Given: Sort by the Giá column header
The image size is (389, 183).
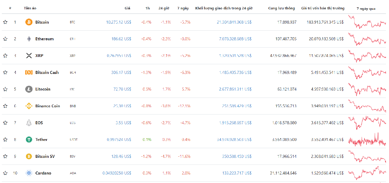Looking at the screenshot, I should (127, 8).
